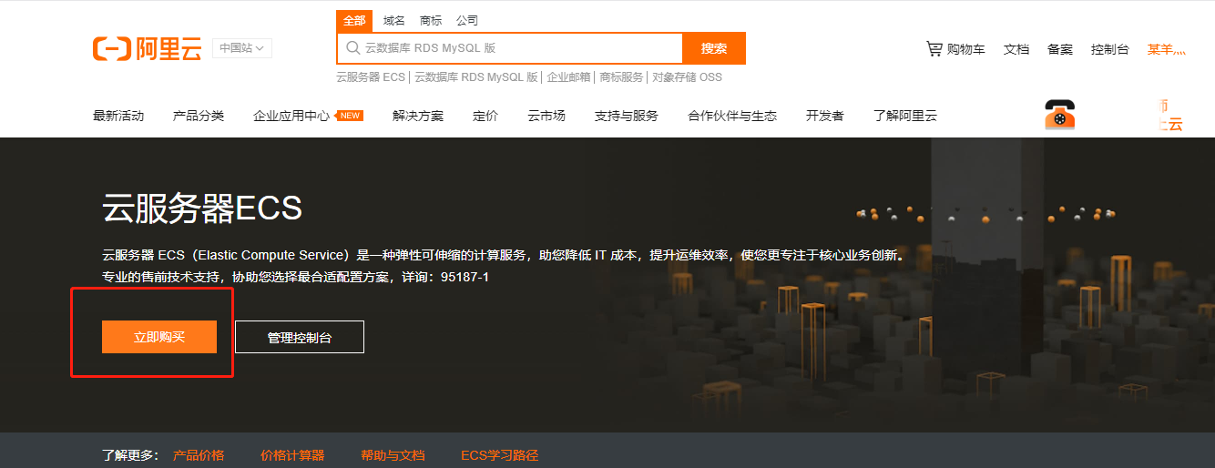
Task: Open the 定价 menu
Action: [485, 116]
